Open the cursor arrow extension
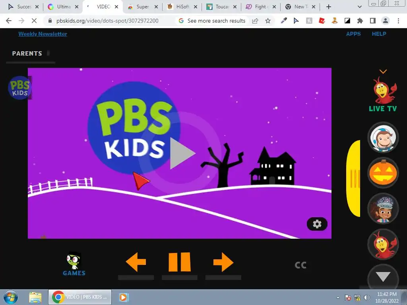Screen dimensions: 407x305 click(x=296, y=21)
